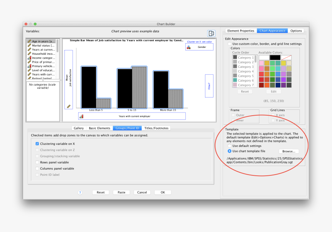332x232 pixels.
Task: Open the Element Properties tab
Action: 241,31
